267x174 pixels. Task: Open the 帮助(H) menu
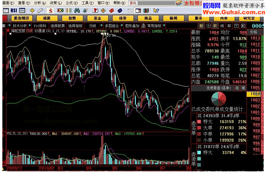119,3
